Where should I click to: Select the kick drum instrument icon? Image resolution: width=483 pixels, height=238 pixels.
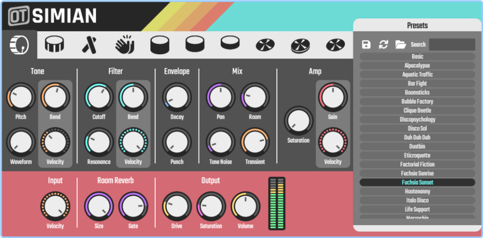click(19, 44)
